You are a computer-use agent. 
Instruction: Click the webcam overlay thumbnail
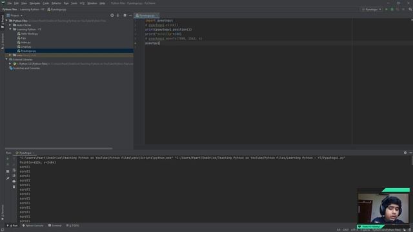(x=383, y=208)
